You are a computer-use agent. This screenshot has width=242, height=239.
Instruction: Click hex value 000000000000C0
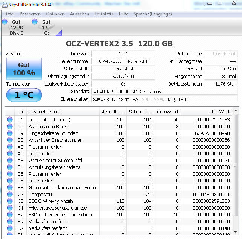coord(211,222)
